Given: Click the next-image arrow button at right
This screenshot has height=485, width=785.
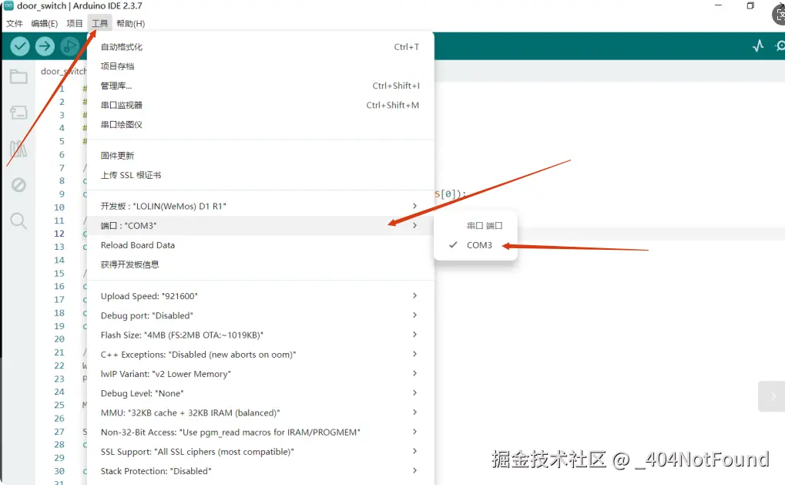Looking at the screenshot, I should coord(772,396).
